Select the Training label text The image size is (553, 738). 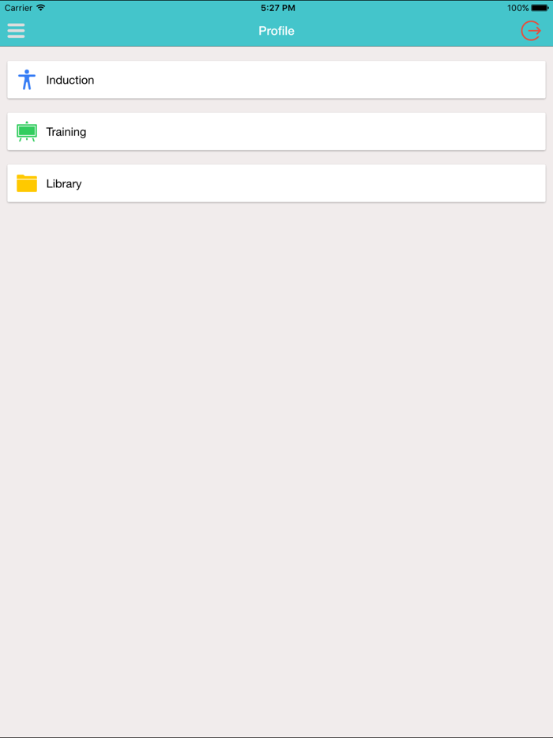pyautogui.click(x=66, y=132)
